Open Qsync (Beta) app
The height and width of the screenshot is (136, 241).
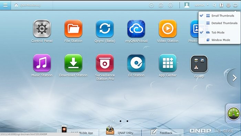click(x=105, y=29)
